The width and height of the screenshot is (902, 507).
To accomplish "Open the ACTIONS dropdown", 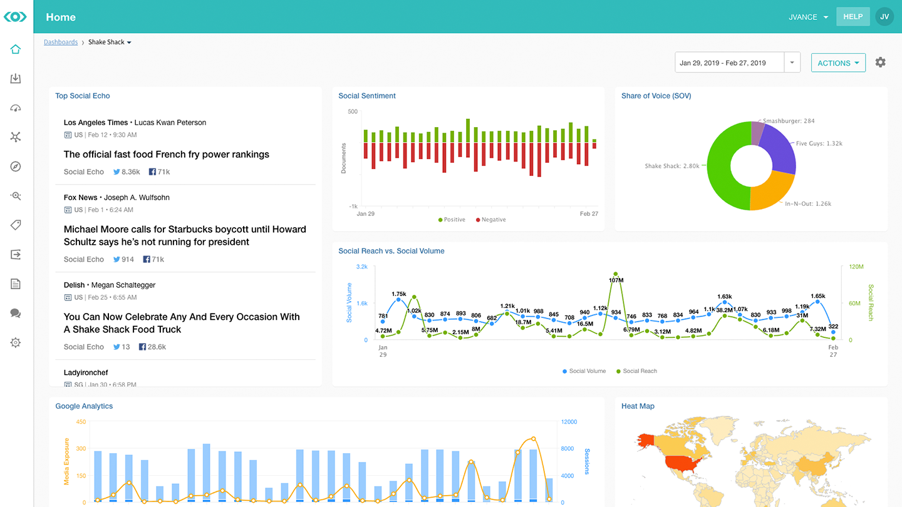I will (838, 62).
